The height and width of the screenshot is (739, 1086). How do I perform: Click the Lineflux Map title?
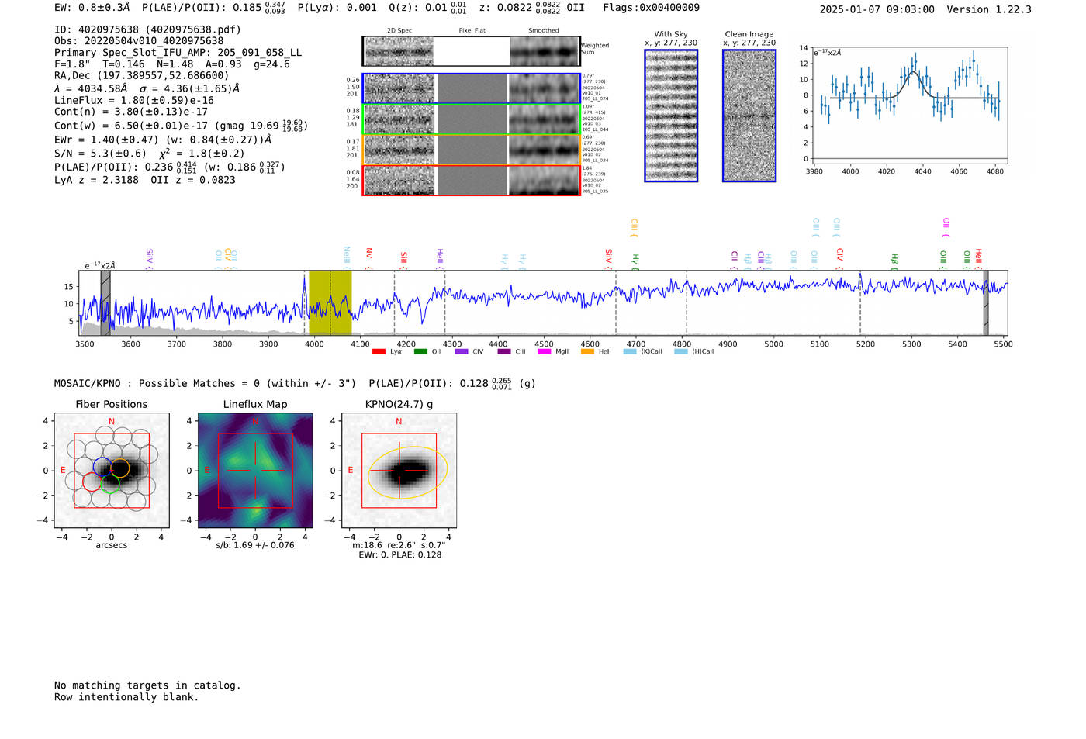255,404
